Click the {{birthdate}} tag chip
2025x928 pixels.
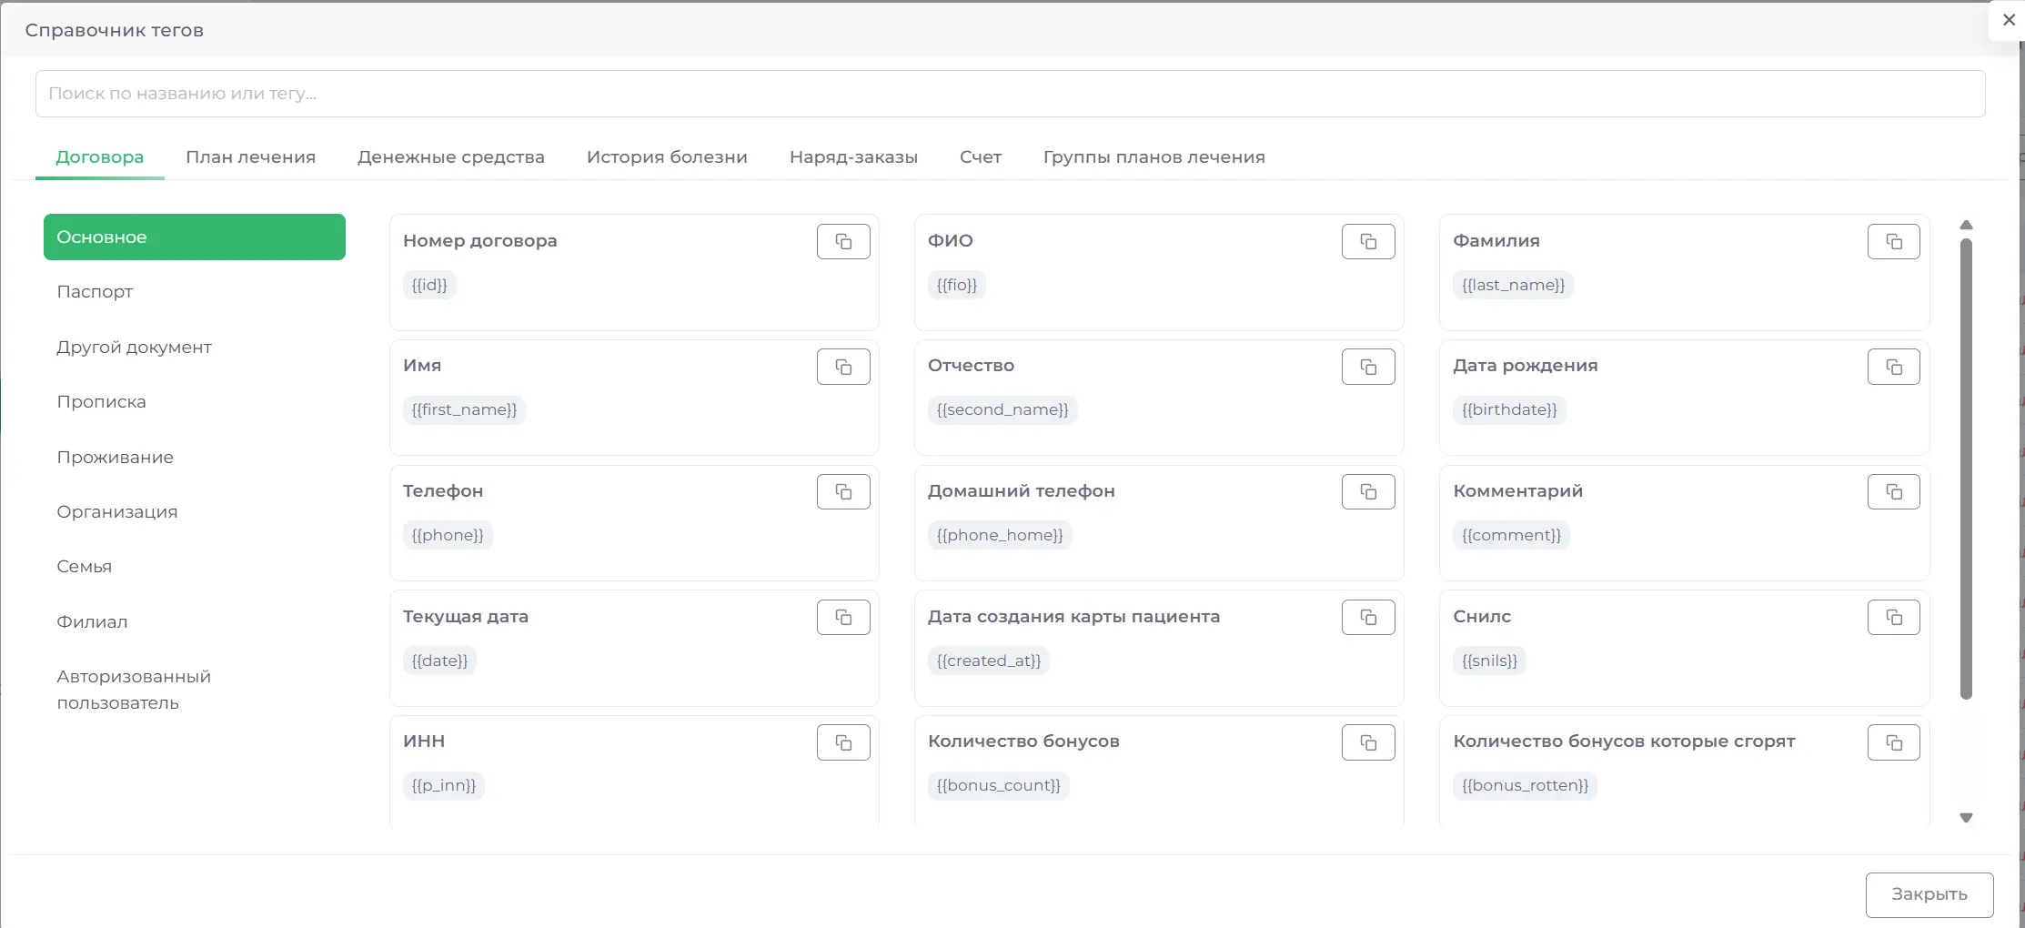(1508, 410)
